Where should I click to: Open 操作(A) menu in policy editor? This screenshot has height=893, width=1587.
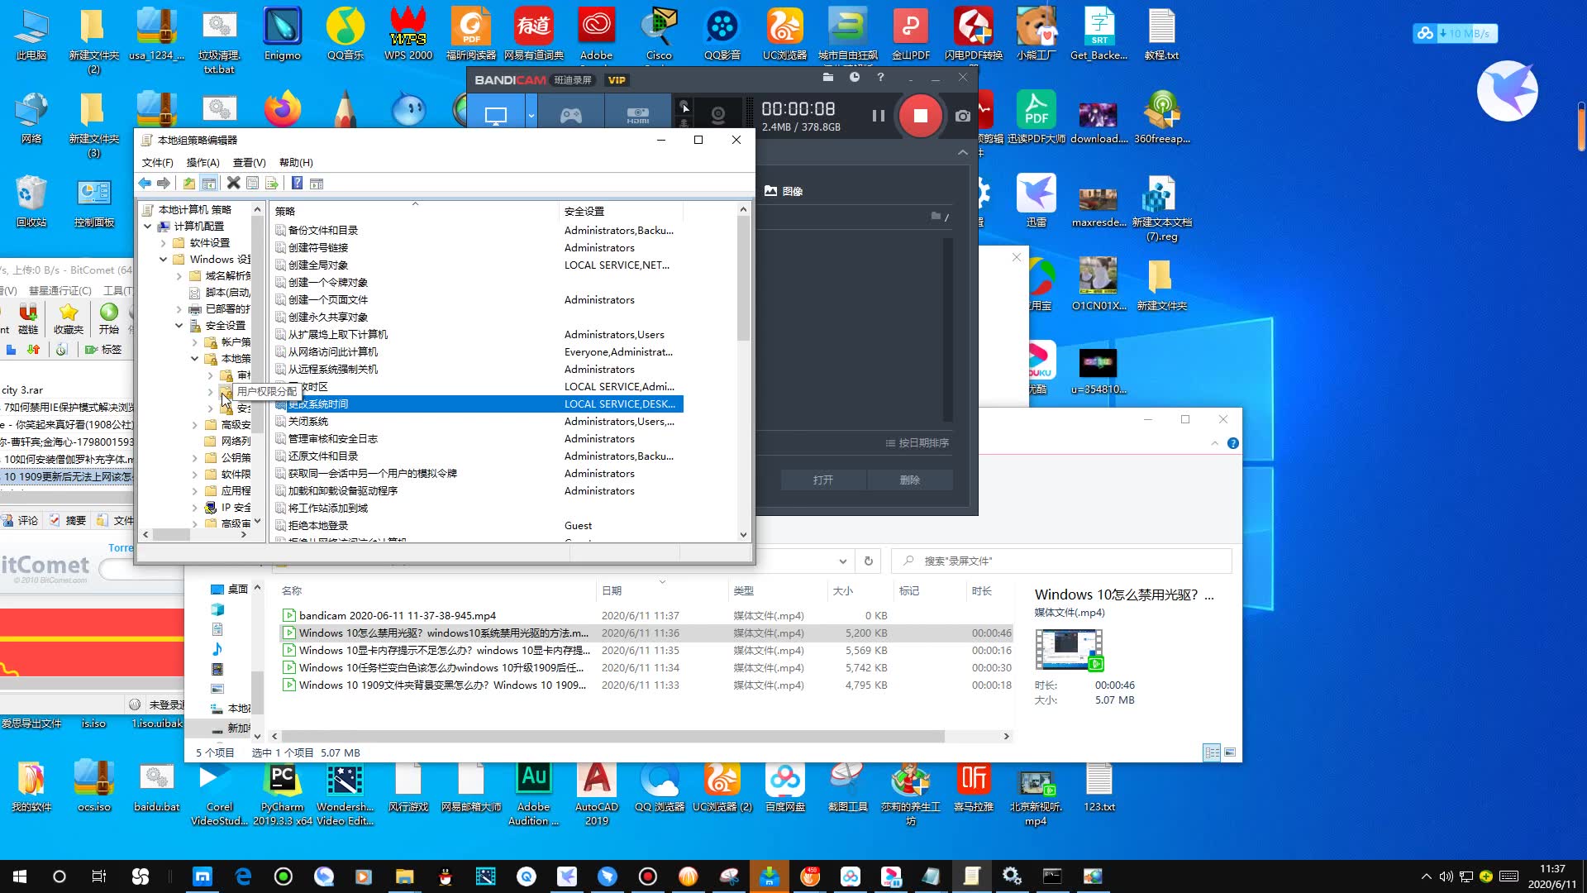(x=203, y=162)
